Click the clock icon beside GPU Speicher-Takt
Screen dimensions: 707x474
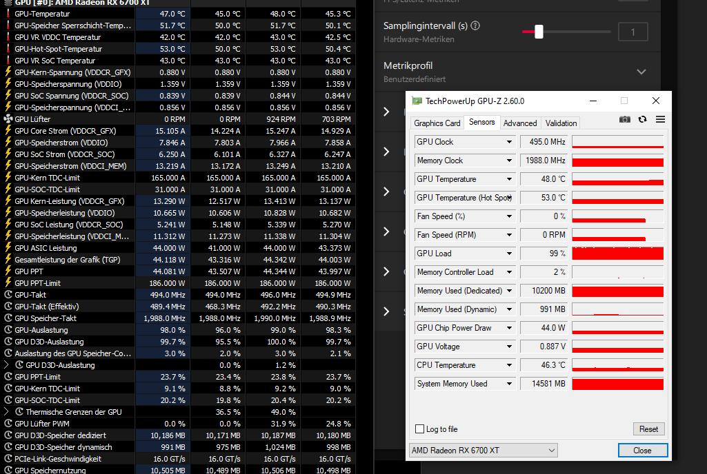click(x=8, y=318)
